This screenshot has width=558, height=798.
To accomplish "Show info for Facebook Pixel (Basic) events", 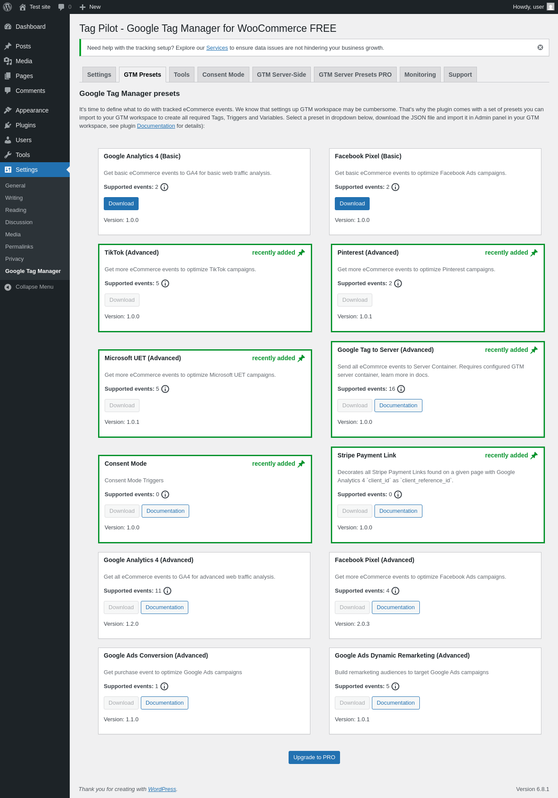I will pyautogui.click(x=395, y=187).
